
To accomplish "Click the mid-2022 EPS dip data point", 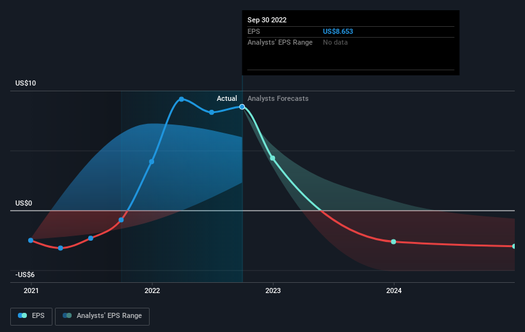I will point(212,112).
